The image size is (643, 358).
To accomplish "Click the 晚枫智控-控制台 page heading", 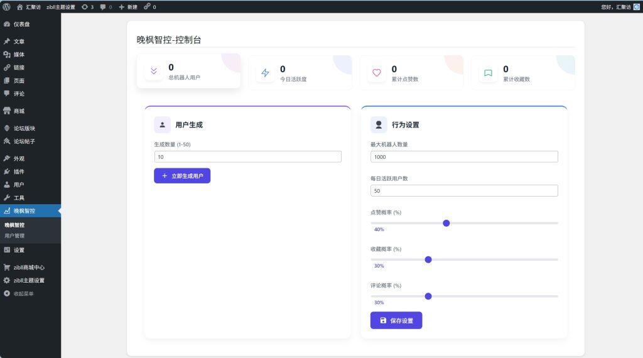I will pyautogui.click(x=169, y=40).
